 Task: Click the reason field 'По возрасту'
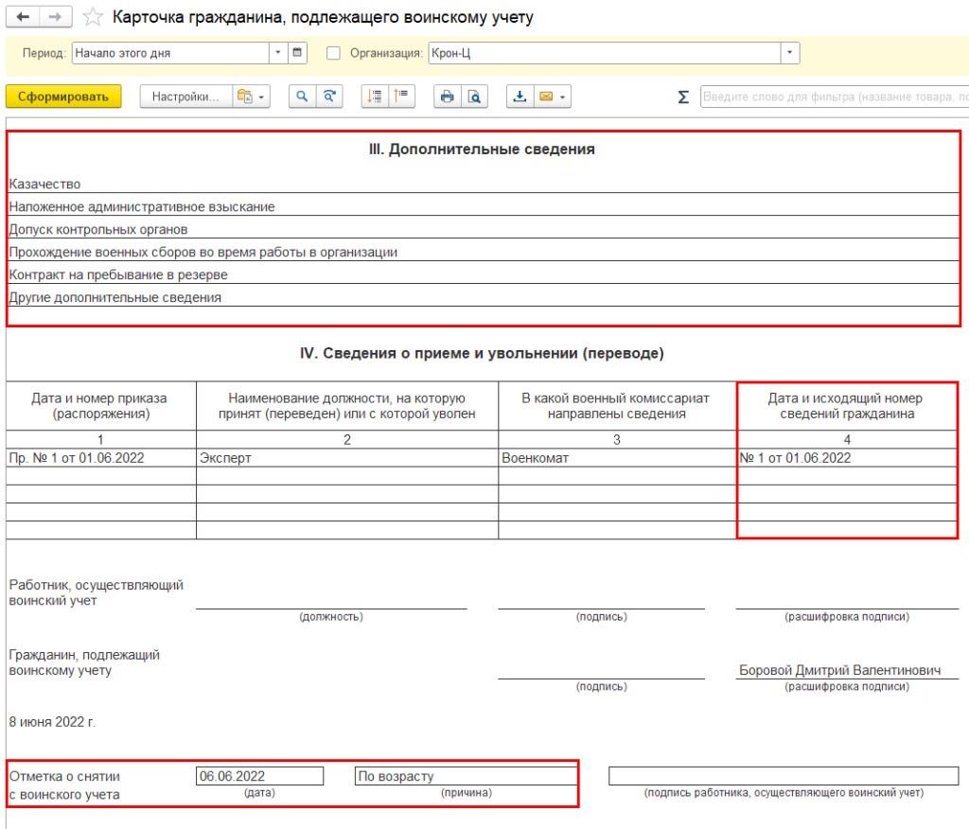pos(466,776)
